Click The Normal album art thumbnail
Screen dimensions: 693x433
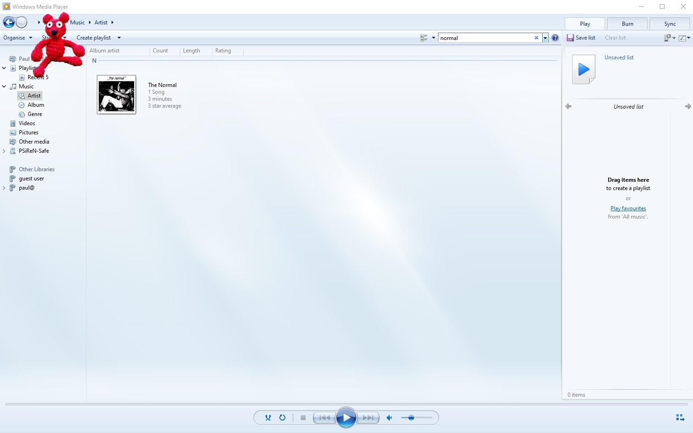click(116, 94)
